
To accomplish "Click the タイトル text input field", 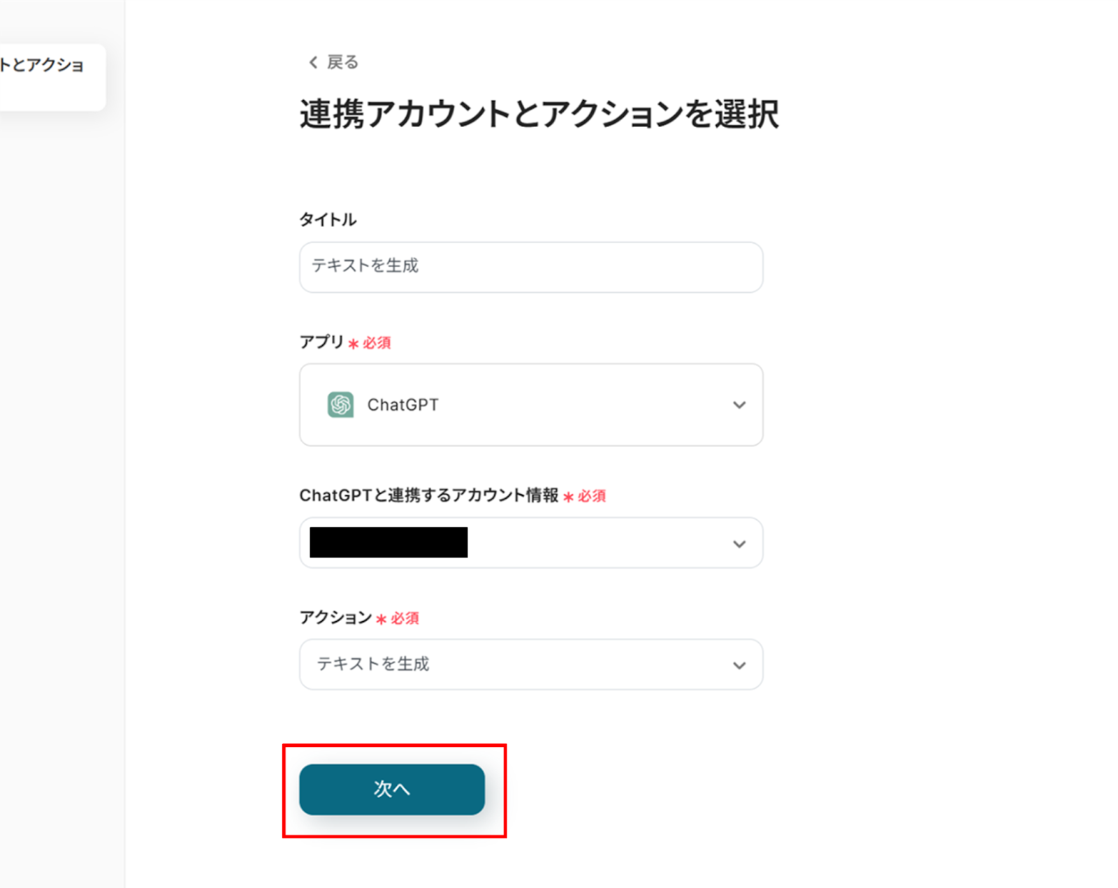I will 530,267.
